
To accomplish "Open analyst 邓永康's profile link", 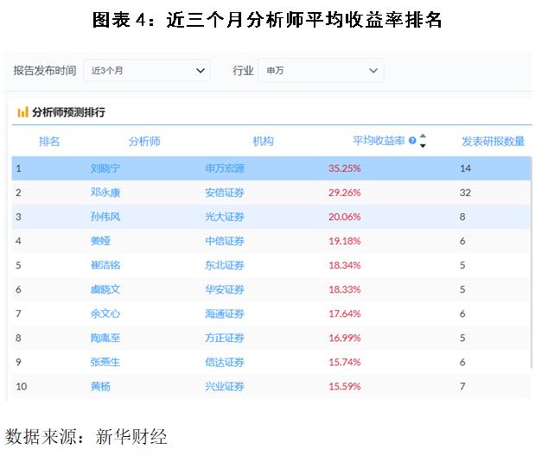I will coord(105,193).
